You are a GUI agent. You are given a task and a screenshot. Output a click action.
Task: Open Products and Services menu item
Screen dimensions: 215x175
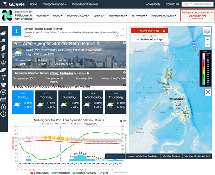pyautogui.click(x=85, y=4)
